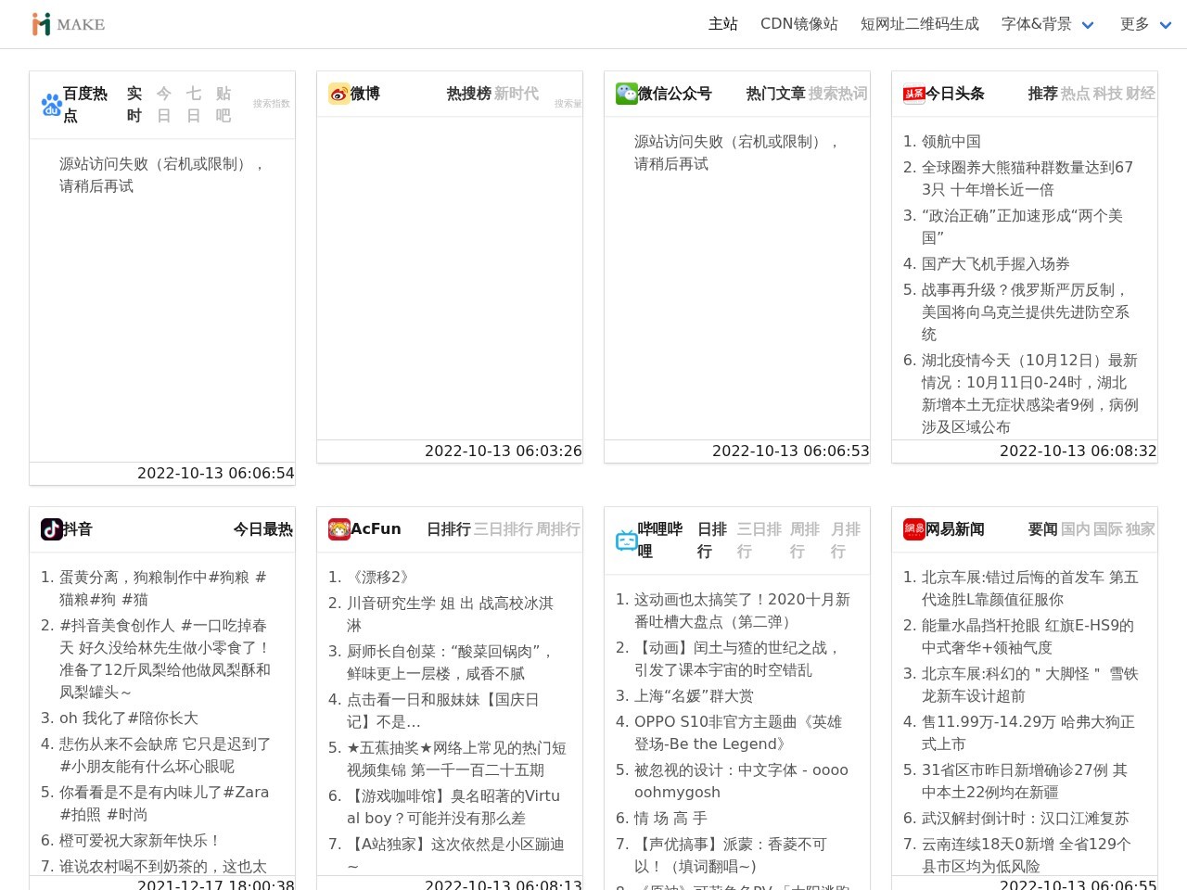
Task: Open the 售11.99万-14.29万 哈弗大狗 headline
Action: [1028, 733]
